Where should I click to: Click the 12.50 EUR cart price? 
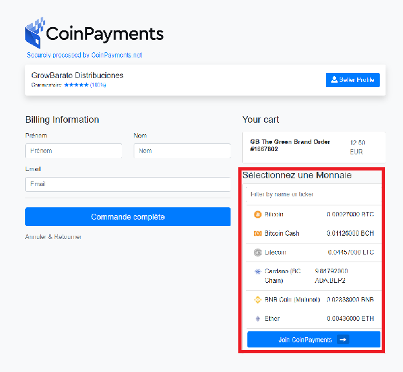[x=358, y=147]
